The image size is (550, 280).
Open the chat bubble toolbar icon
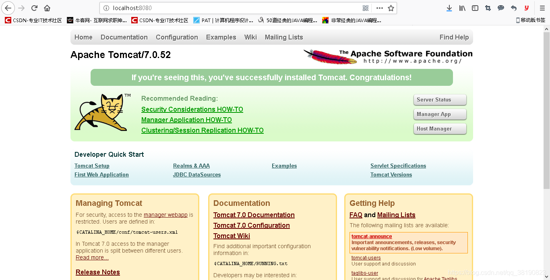click(x=501, y=8)
